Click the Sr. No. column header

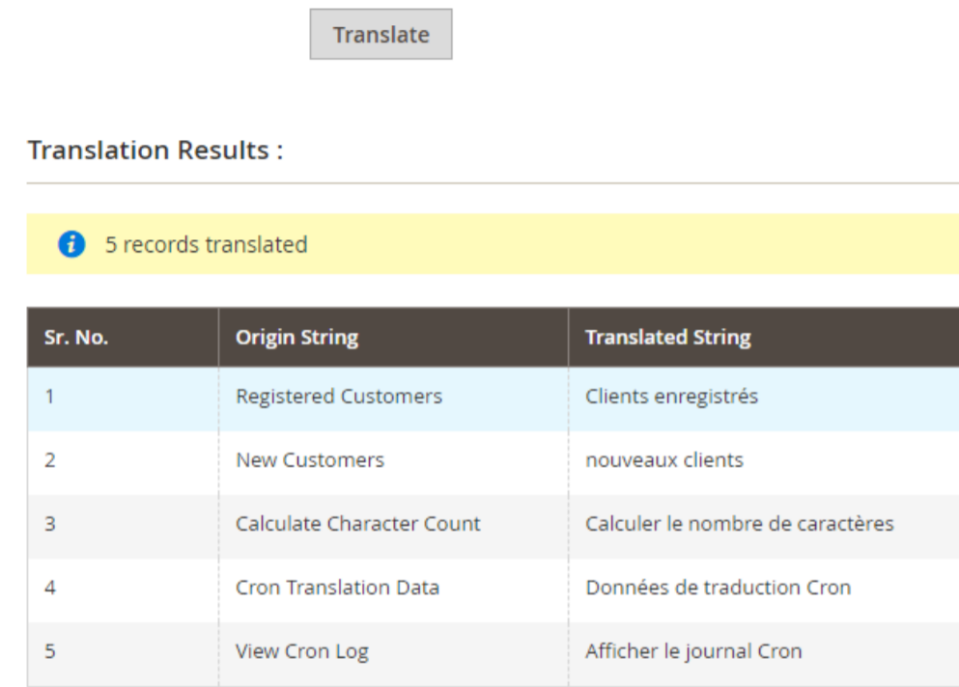[76, 338]
